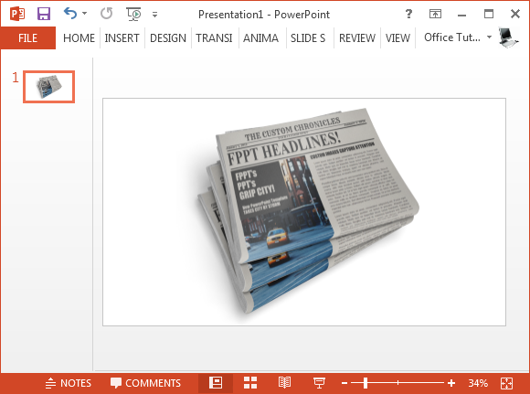Open zoom dialog via 34% level
The width and height of the screenshot is (530, 394).
[478, 383]
